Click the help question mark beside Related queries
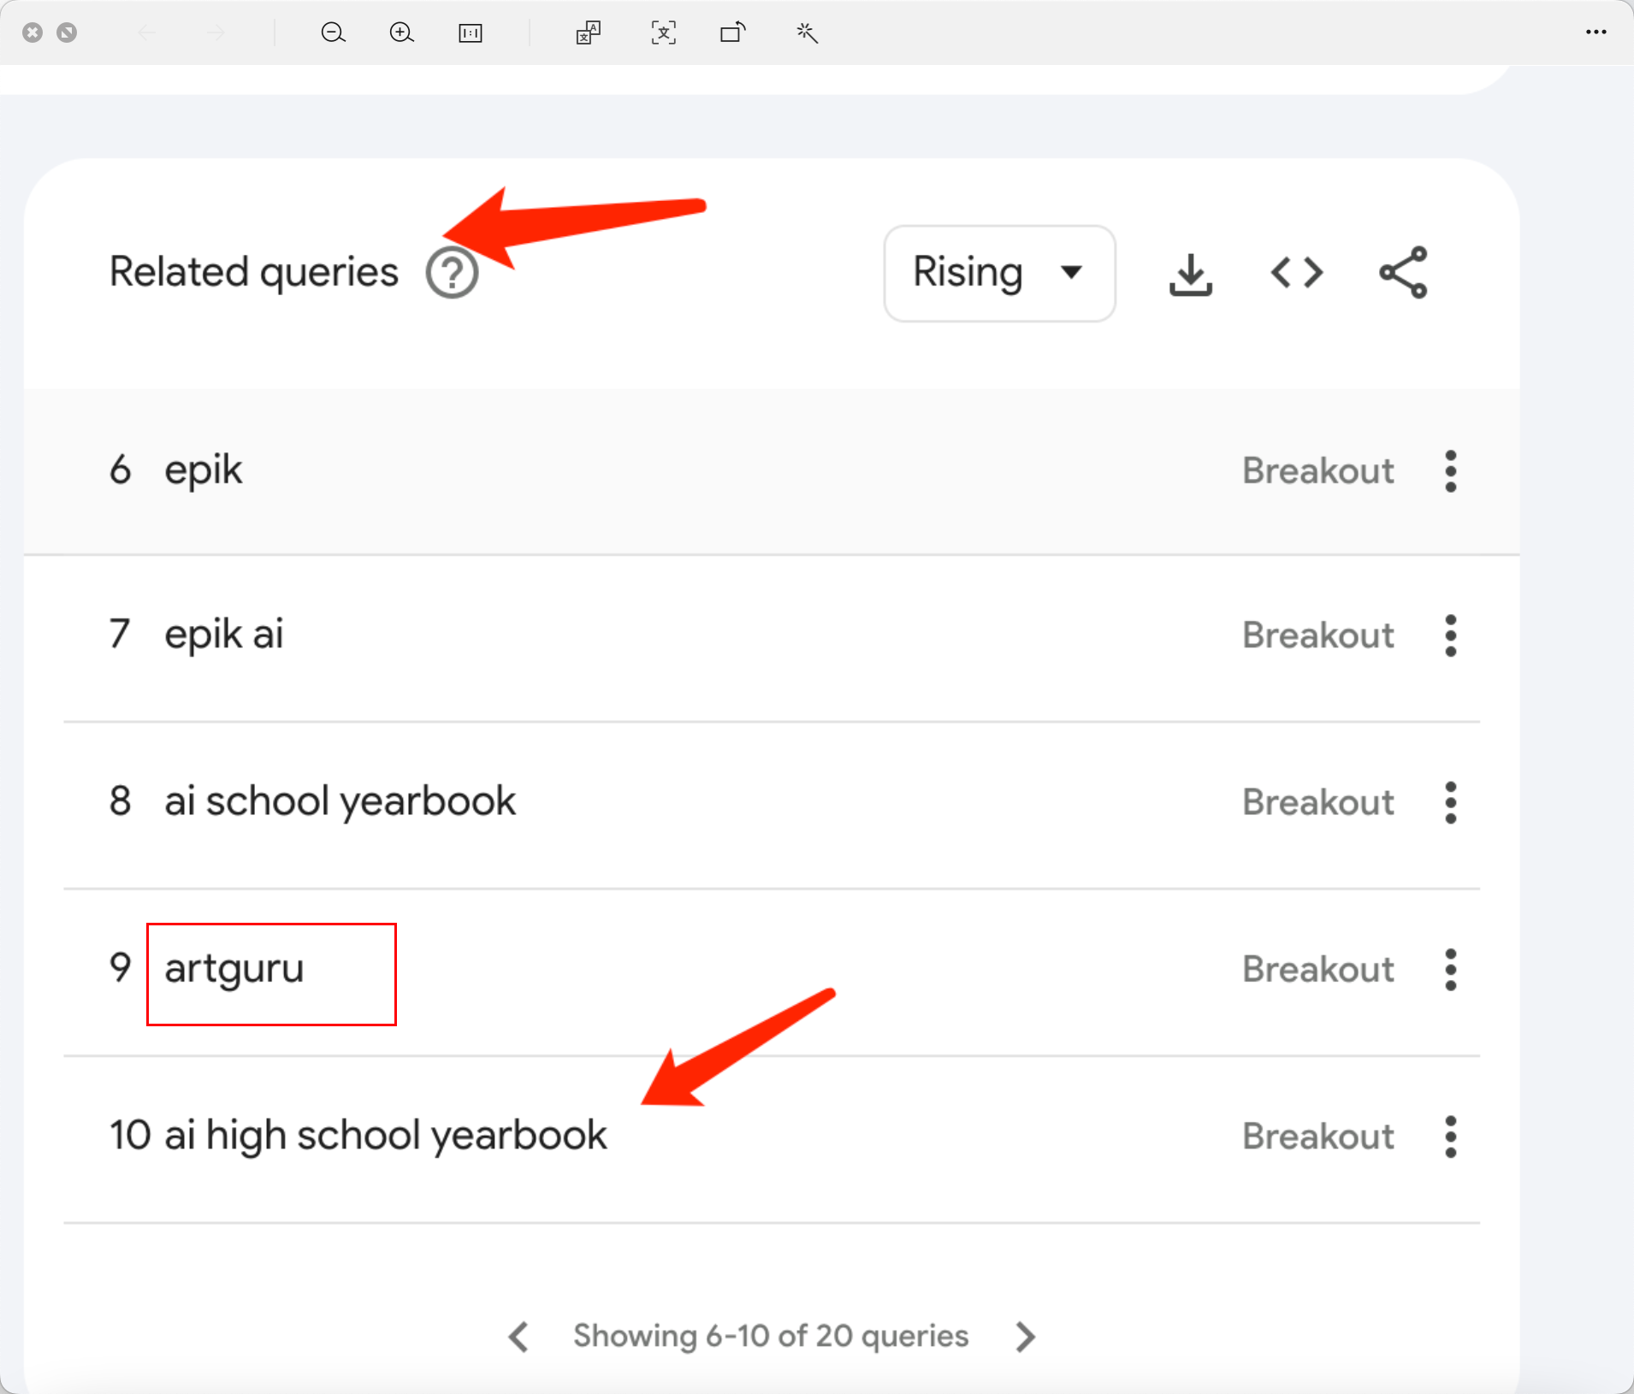This screenshot has height=1394, width=1634. (452, 273)
